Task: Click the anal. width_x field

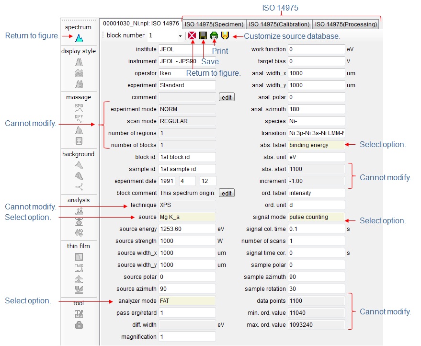Action: click(316, 73)
